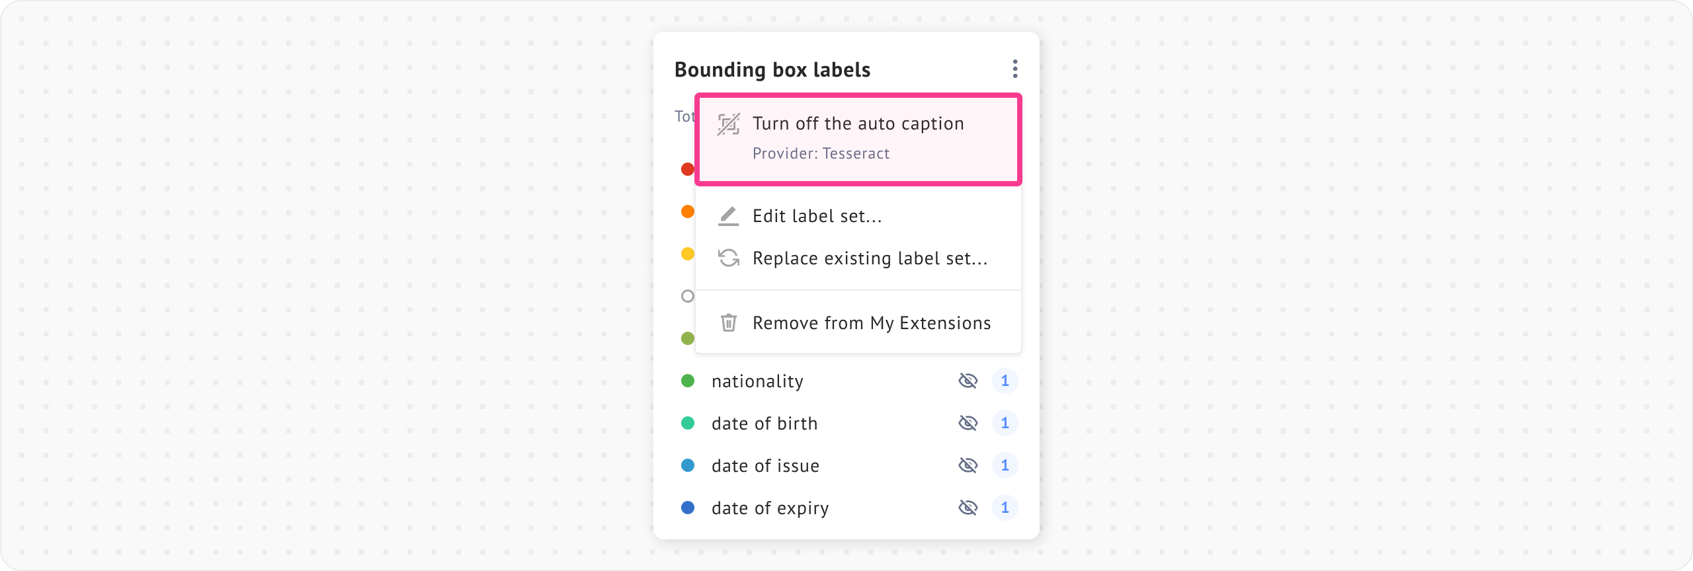
Task: Toggle visibility of date of issue label
Action: click(968, 465)
